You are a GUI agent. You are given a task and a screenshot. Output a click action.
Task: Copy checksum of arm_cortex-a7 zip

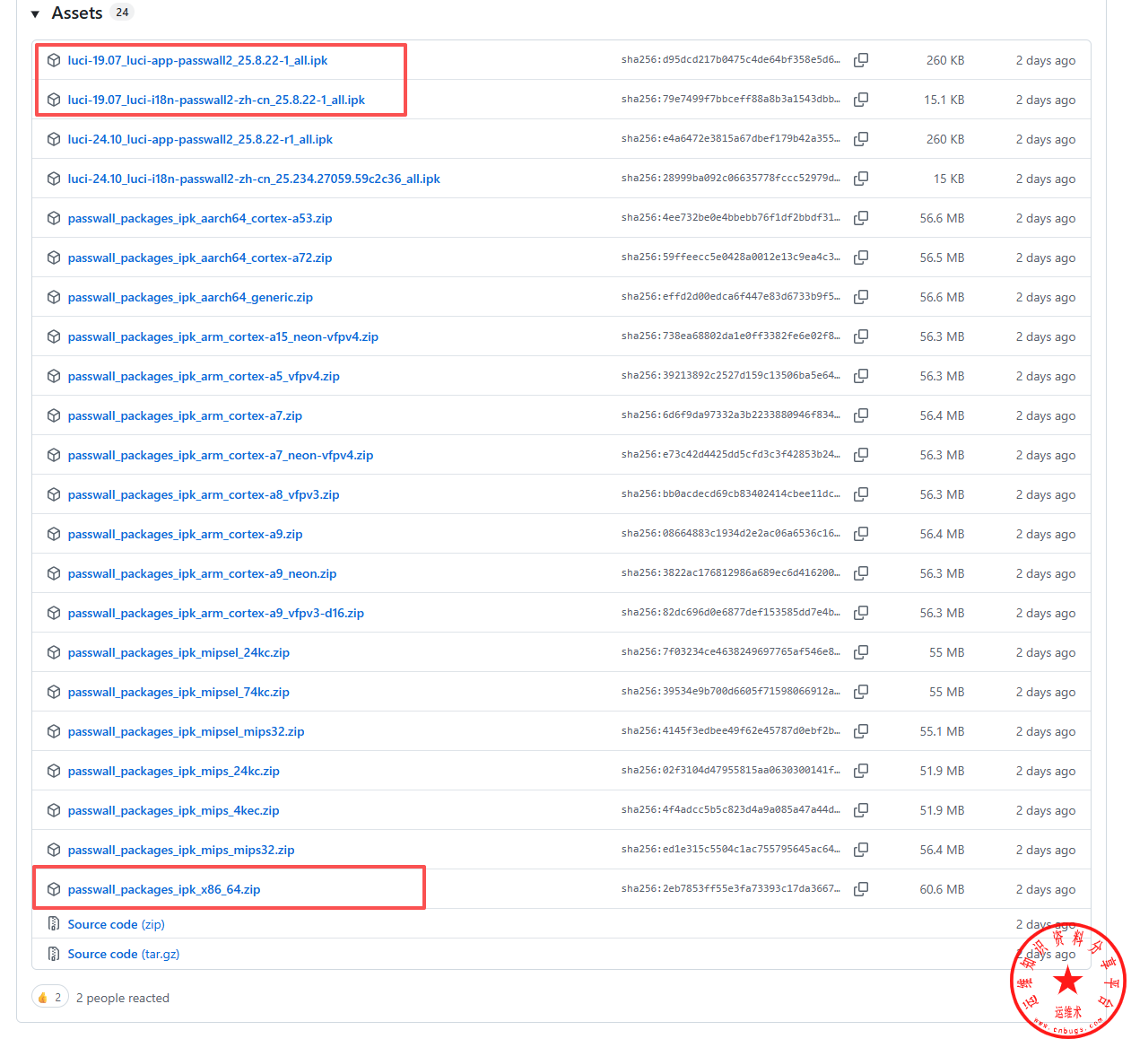coord(861,415)
